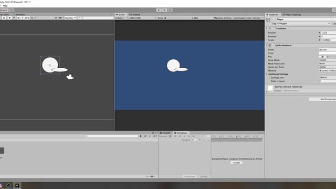The height and width of the screenshot is (189, 336).
Task: Click the Material Sprites-Default field
Action: (x=328, y=70)
